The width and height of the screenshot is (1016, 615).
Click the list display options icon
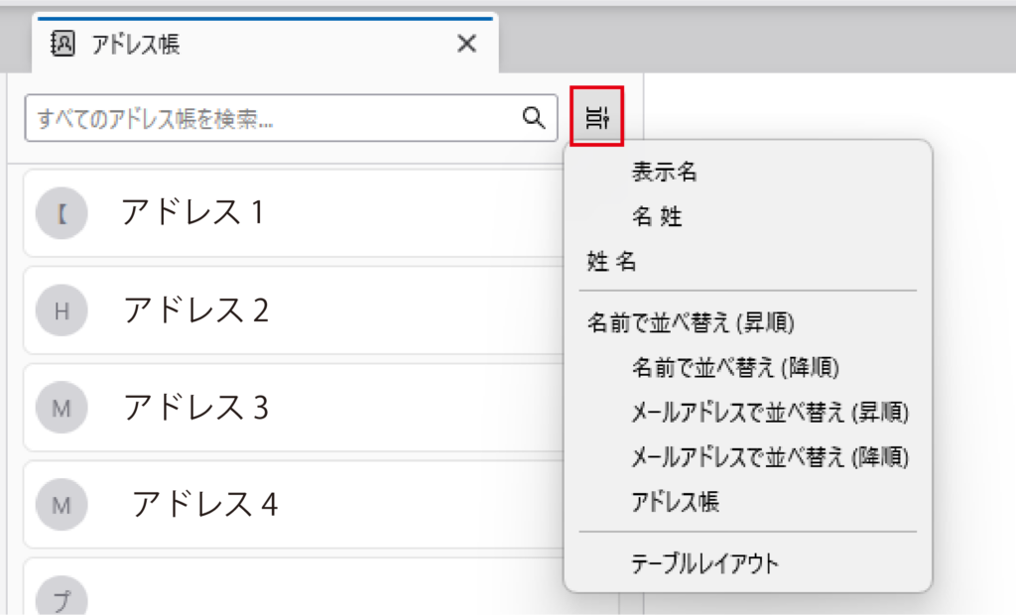tap(597, 119)
